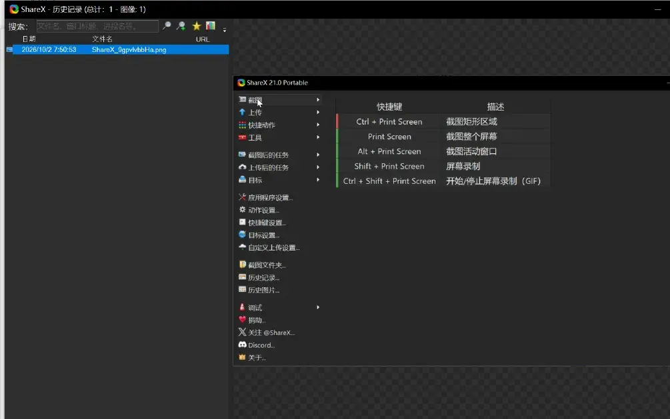Screen dimensions: 670x419
Task: Select the 屏幕录制 hotkey description
Action: pos(463,166)
